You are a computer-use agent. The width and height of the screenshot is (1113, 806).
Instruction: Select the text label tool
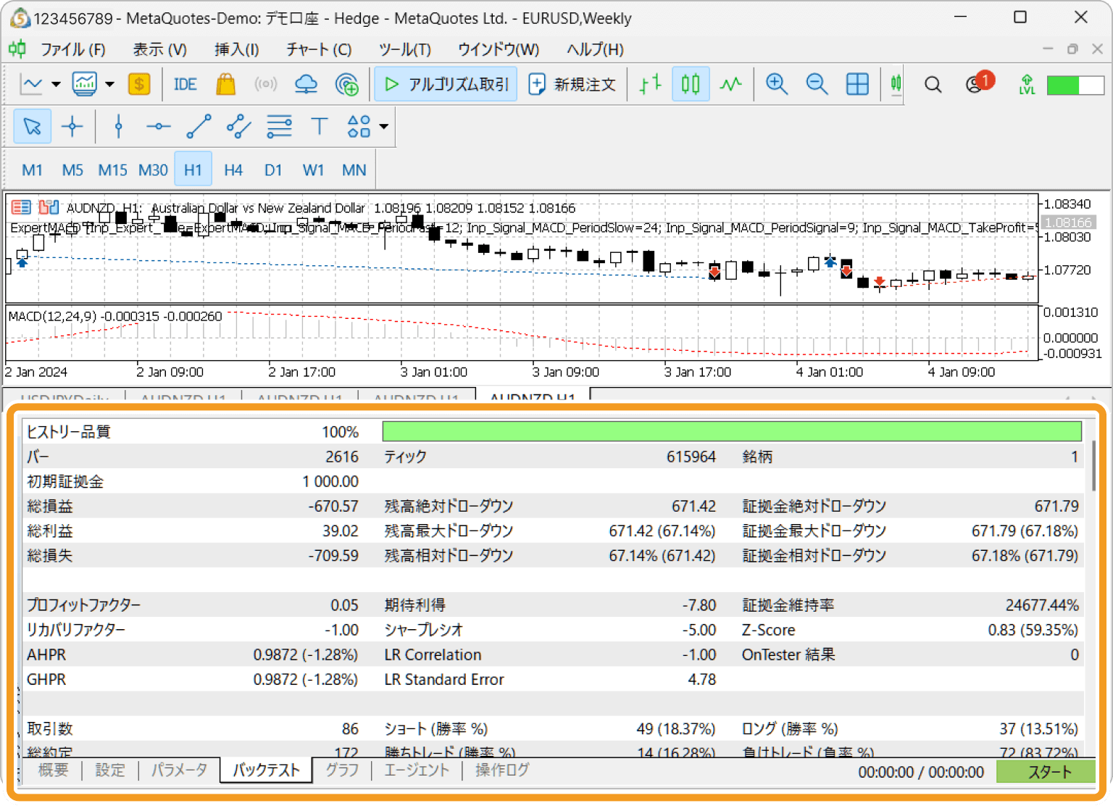pos(319,127)
